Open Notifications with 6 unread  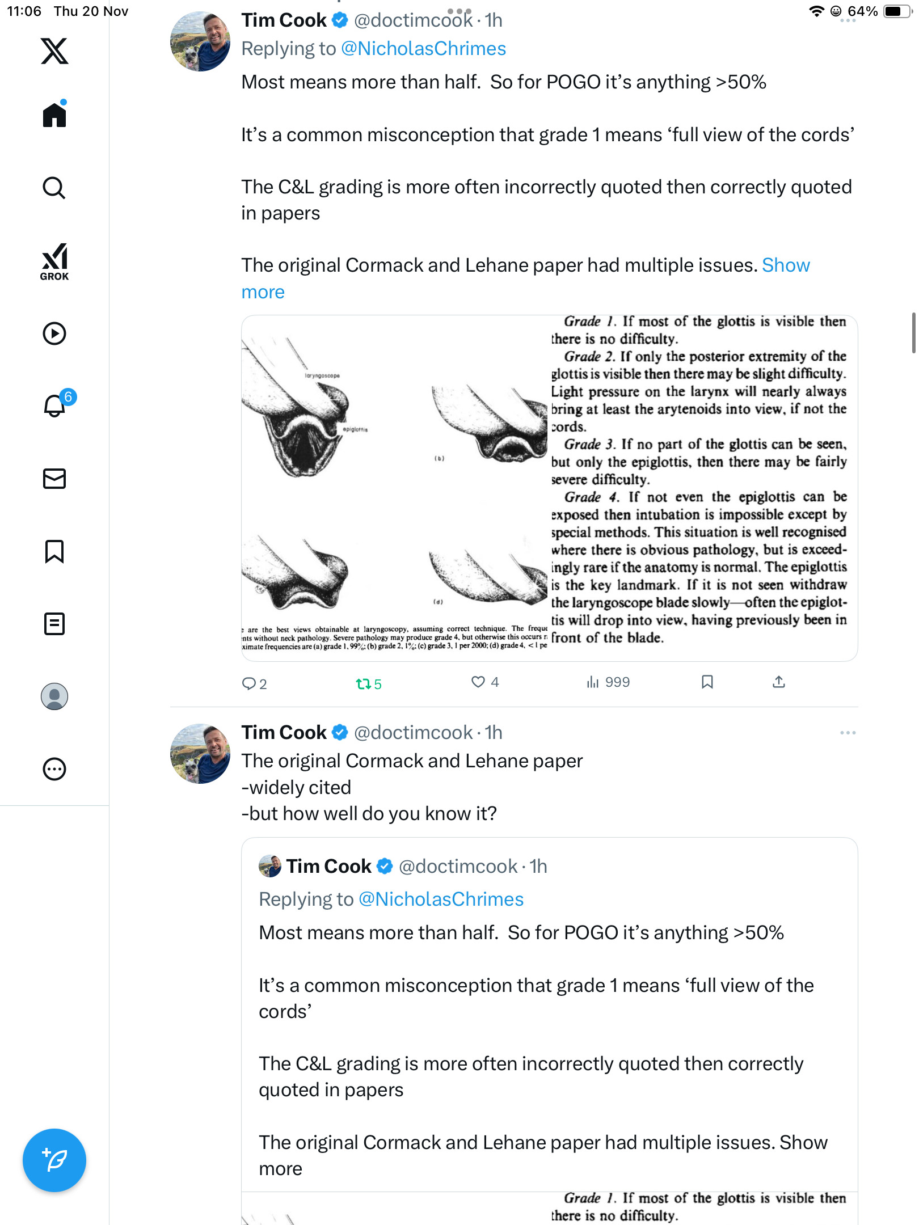54,405
